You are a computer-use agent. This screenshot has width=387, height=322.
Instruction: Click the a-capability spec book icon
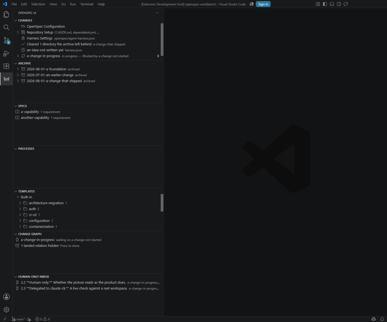[x=17, y=112]
